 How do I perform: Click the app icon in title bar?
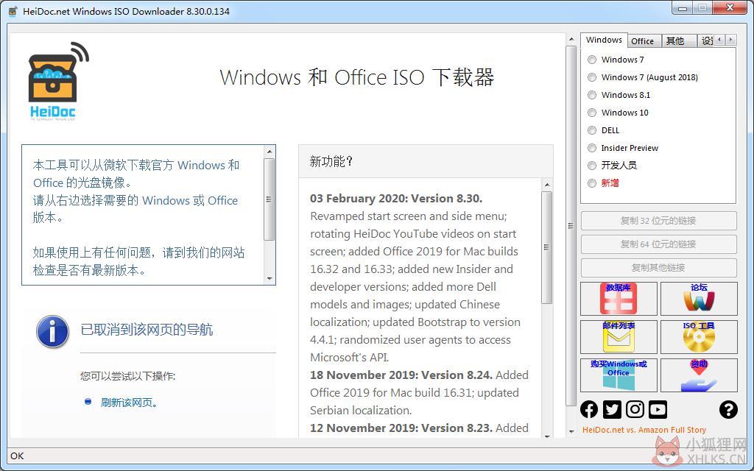point(13,11)
